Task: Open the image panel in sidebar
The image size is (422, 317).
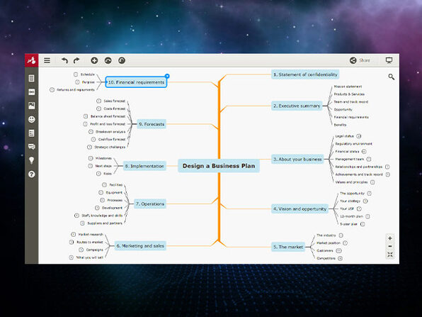Action: [x=31, y=106]
